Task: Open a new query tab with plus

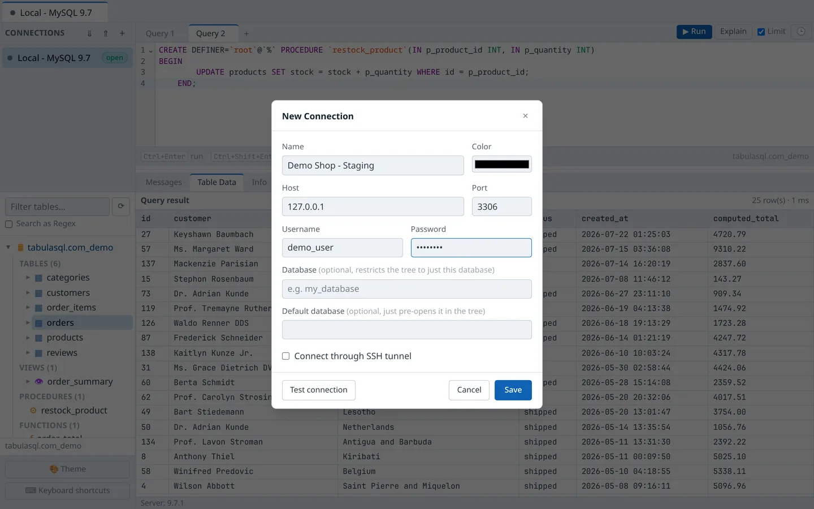Action: tap(246, 33)
